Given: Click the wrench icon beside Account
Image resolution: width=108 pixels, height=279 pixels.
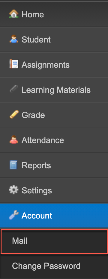Looking at the screenshot, I should [x=13, y=215].
